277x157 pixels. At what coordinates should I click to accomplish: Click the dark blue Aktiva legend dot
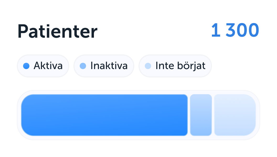point(26,66)
